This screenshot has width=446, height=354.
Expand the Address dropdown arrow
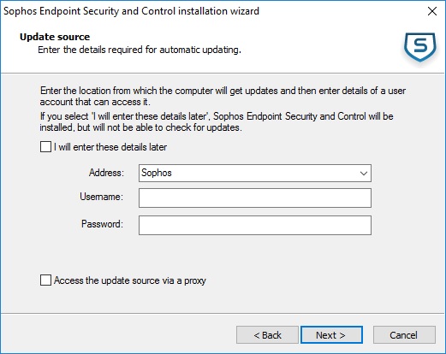(363, 173)
